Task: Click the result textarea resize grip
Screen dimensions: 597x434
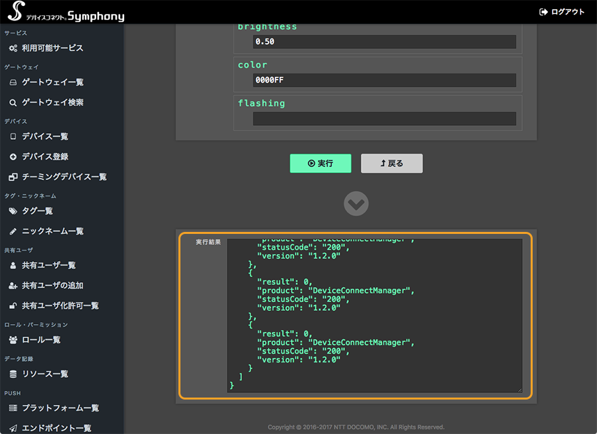Action: coord(519,390)
